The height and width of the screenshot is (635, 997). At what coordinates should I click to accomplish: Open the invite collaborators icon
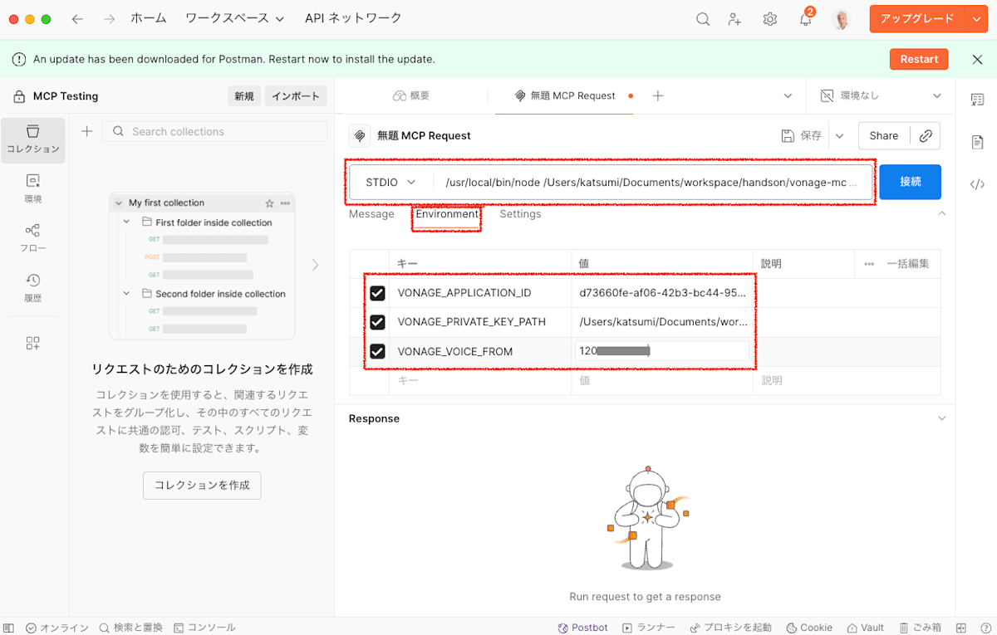pyautogui.click(x=735, y=19)
